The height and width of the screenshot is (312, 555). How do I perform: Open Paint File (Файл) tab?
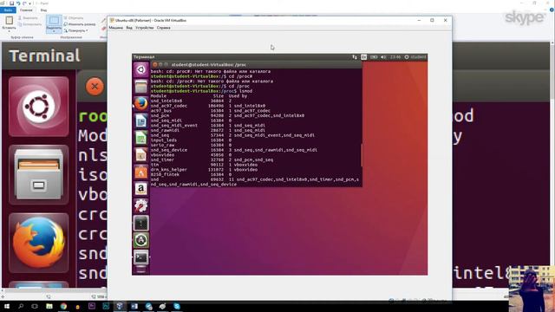click(x=8, y=10)
